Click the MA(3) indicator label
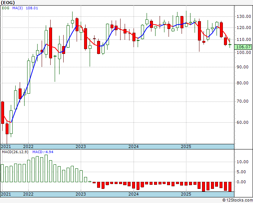253x203 pixels. pos(17,8)
